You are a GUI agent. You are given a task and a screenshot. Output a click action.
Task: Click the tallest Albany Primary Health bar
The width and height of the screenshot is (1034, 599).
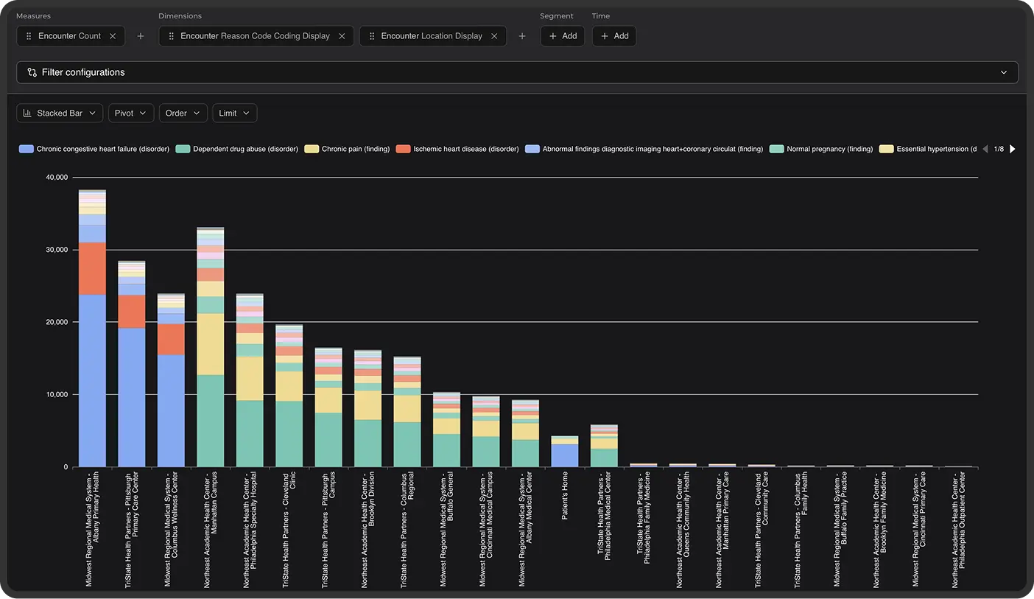point(91,332)
